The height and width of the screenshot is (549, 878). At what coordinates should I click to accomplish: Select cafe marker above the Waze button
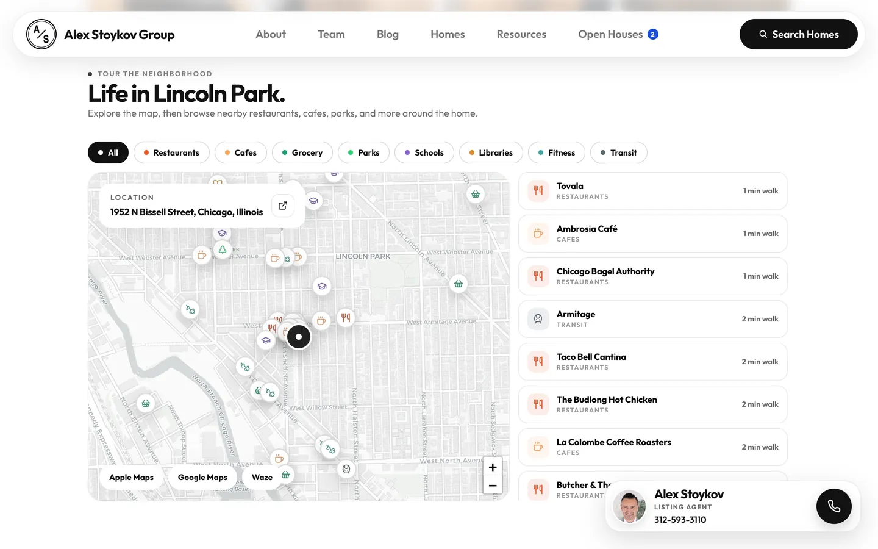pyautogui.click(x=279, y=458)
